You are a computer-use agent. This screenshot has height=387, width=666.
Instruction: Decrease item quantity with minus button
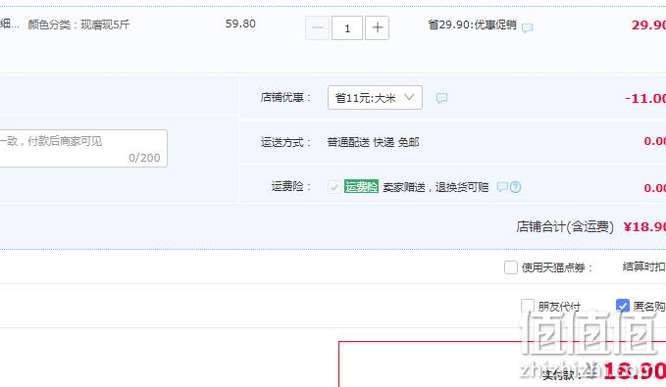pyautogui.click(x=317, y=28)
